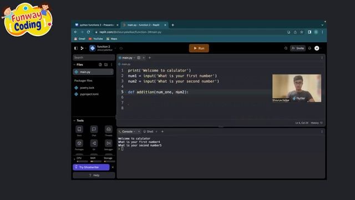The width and height of the screenshot is (355, 200).
Task: Open the Help button
Action: (94, 176)
